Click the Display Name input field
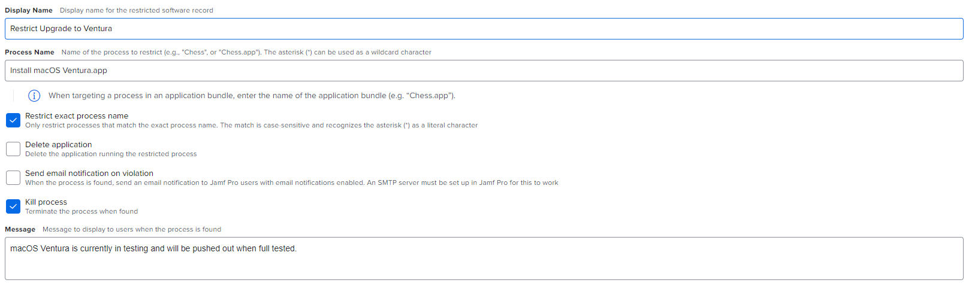Image resolution: width=972 pixels, height=289 pixels. [x=484, y=29]
